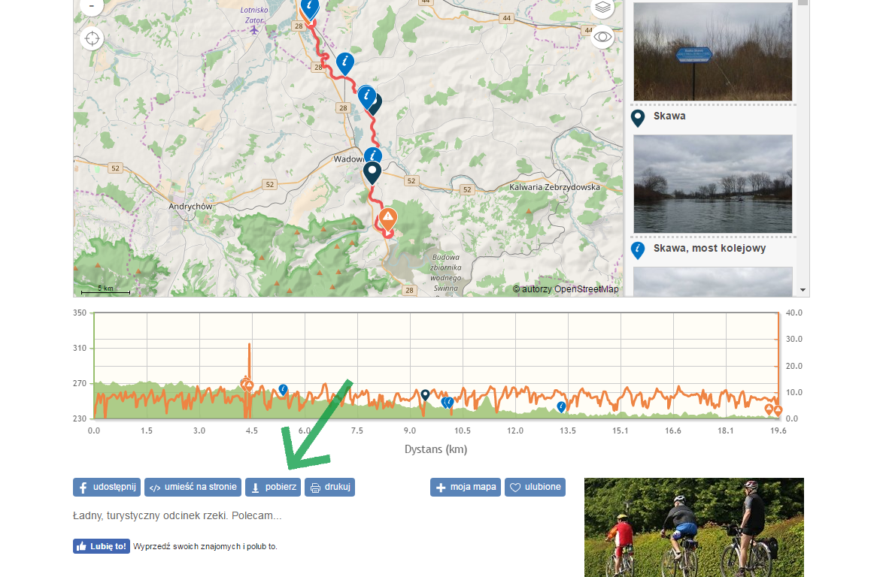Image resolution: width=880 pixels, height=577 pixels.
Task: Download the route with pobierz button
Action: [x=273, y=488]
